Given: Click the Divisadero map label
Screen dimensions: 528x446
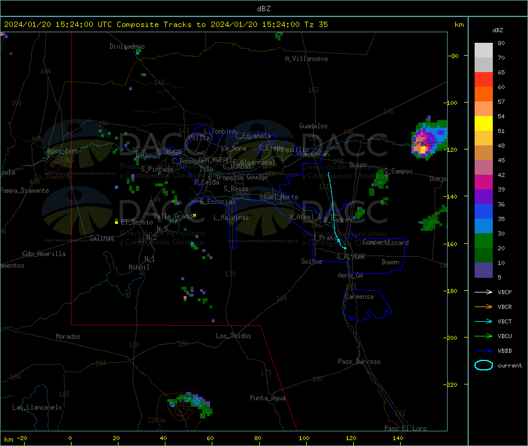Looking at the screenshot, I should 127,46.
